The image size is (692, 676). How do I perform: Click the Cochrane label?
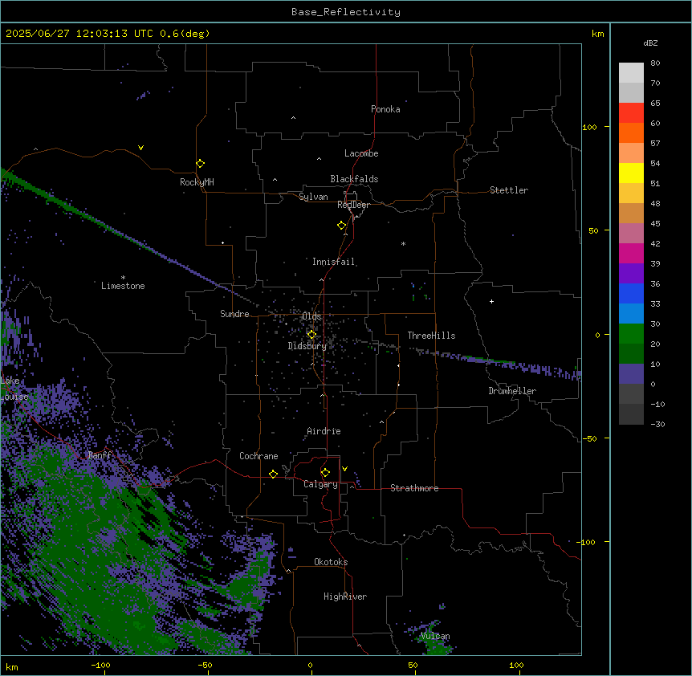click(x=258, y=456)
